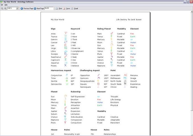Click the Previous Page blue arrow icon
The width and height of the screenshot is (193, 136).
tap(22, 8)
